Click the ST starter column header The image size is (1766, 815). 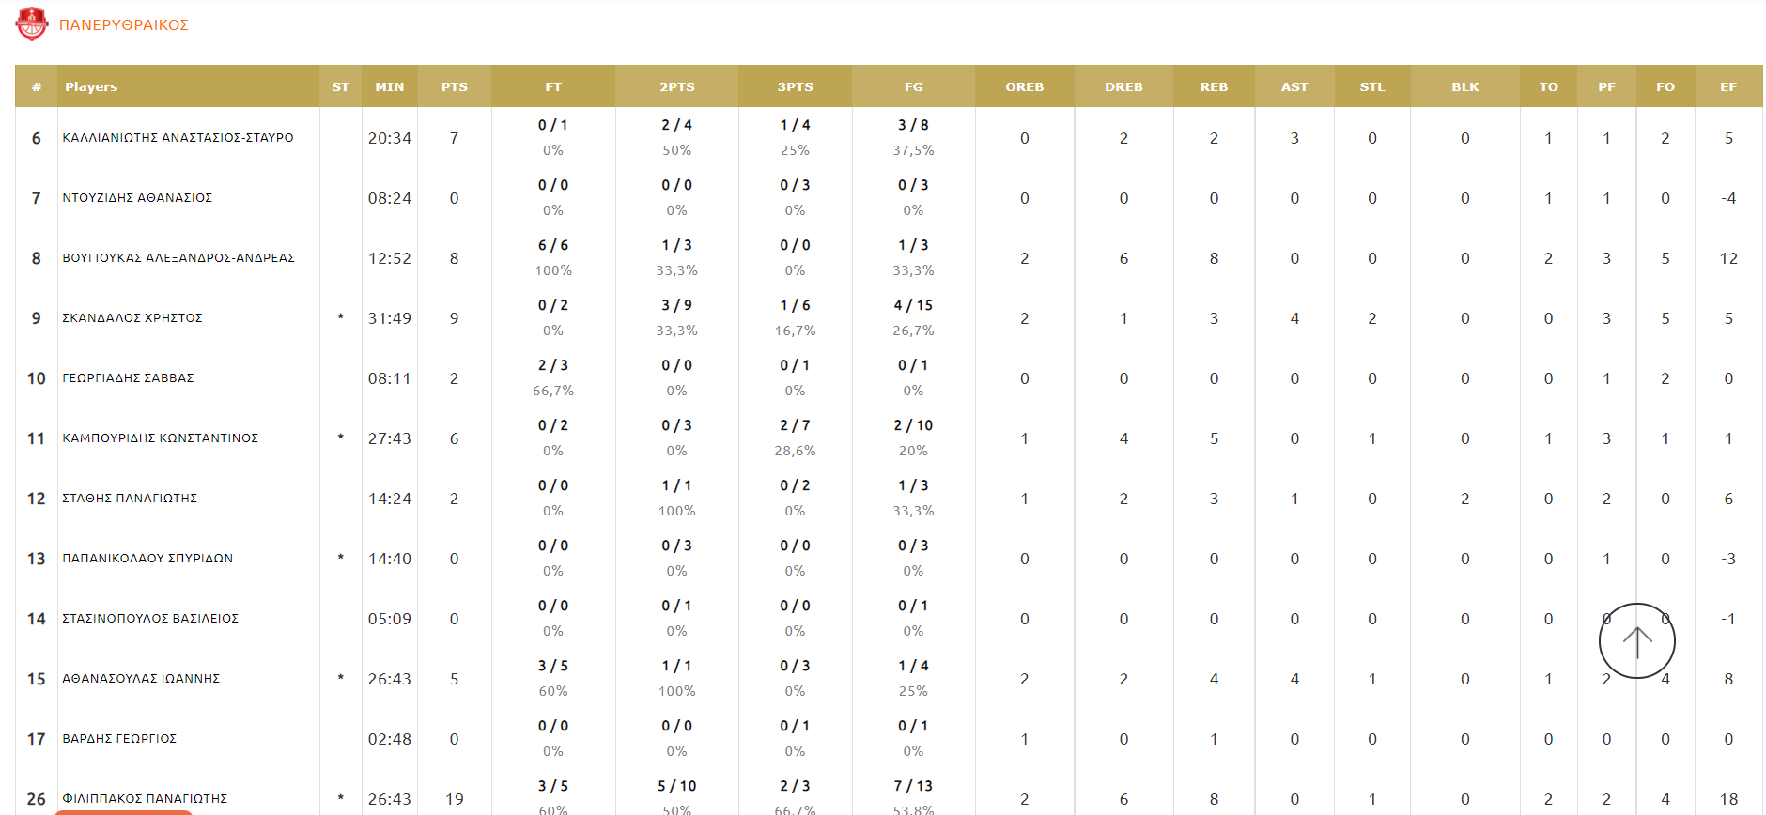(x=340, y=86)
